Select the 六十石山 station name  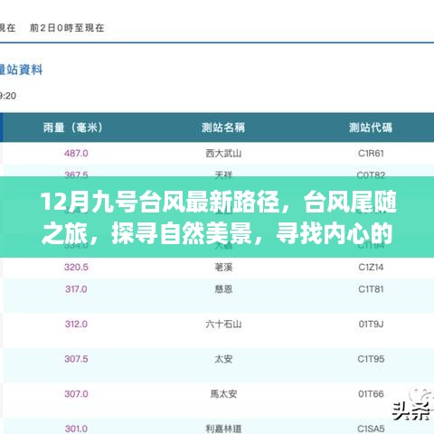pos(223,325)
